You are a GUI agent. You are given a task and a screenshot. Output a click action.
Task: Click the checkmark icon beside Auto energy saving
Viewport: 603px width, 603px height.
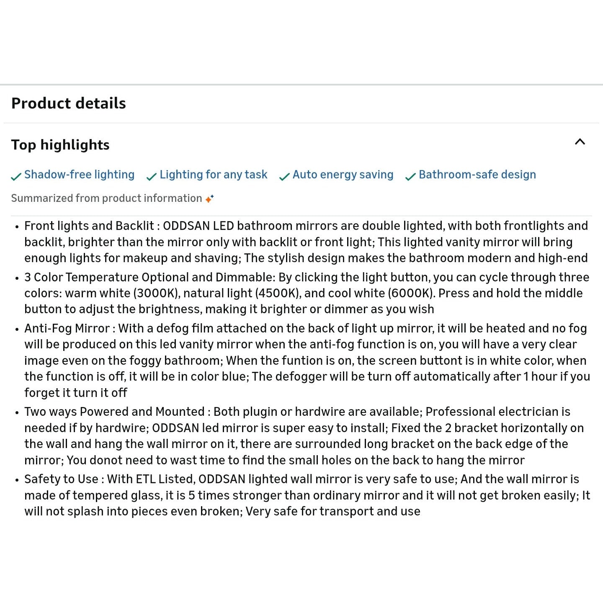[284, 176]
